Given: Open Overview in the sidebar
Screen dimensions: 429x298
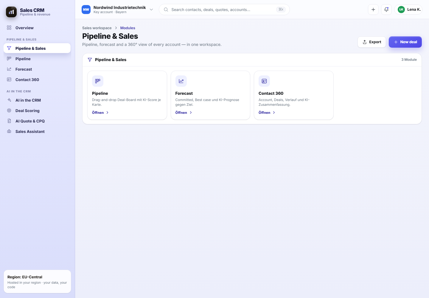Looking at the screenshot, I should click(x=37, y=28).
